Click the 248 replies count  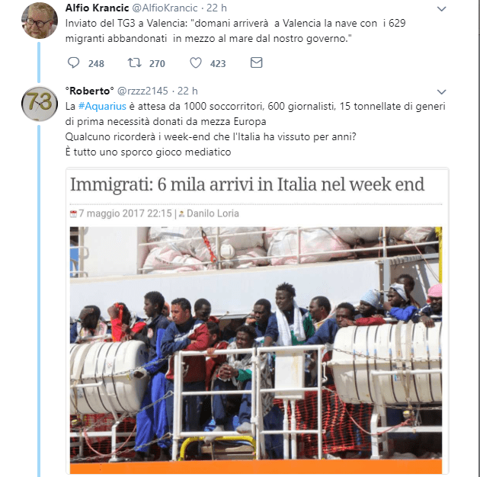[x=96, y=64]
